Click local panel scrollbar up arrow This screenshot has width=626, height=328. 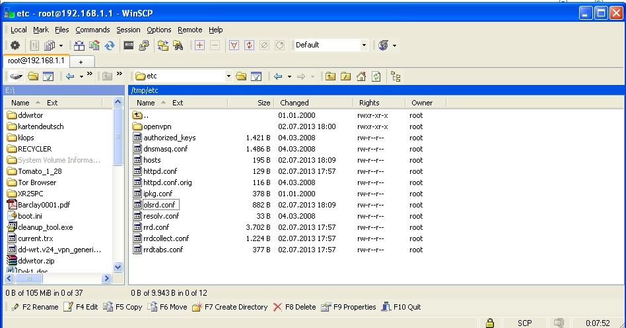pos(118,102)
